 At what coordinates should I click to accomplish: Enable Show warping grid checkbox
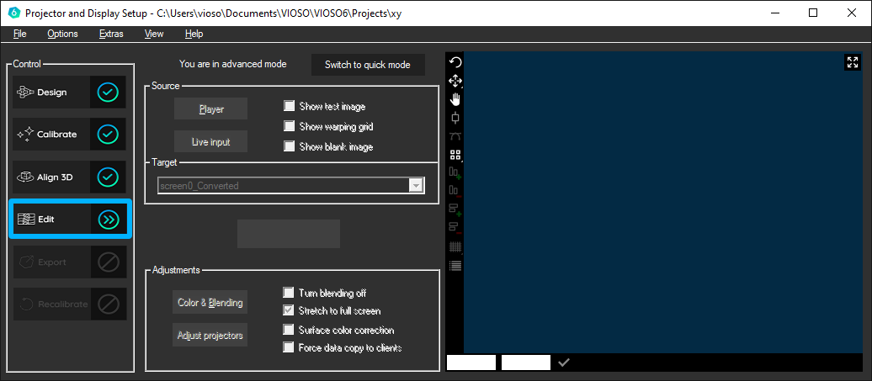pyautogui.click(x=289, y=126)
